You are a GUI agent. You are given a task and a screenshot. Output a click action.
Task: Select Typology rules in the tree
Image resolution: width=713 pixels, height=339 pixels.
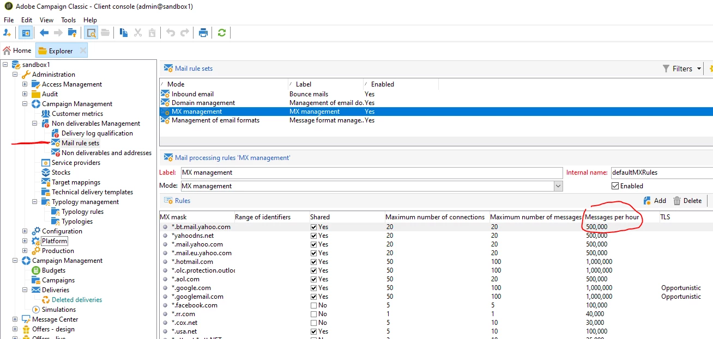82,212
